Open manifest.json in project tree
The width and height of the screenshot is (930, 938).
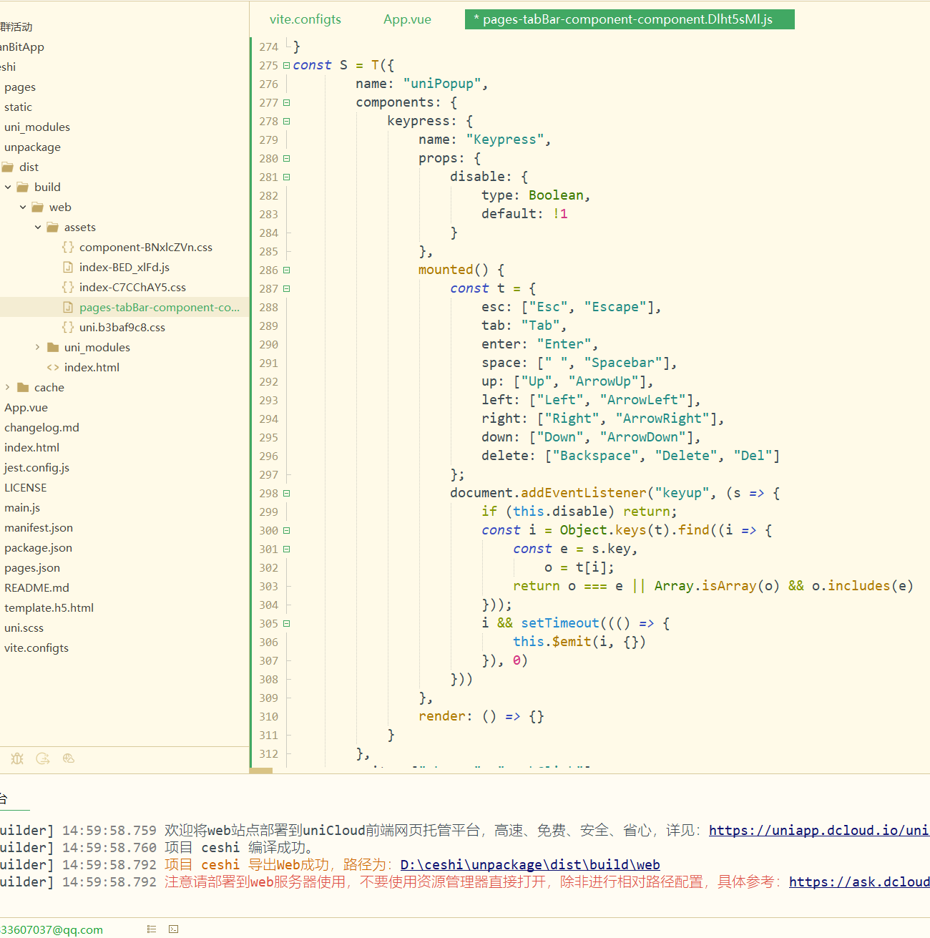(x=39, y=528)
